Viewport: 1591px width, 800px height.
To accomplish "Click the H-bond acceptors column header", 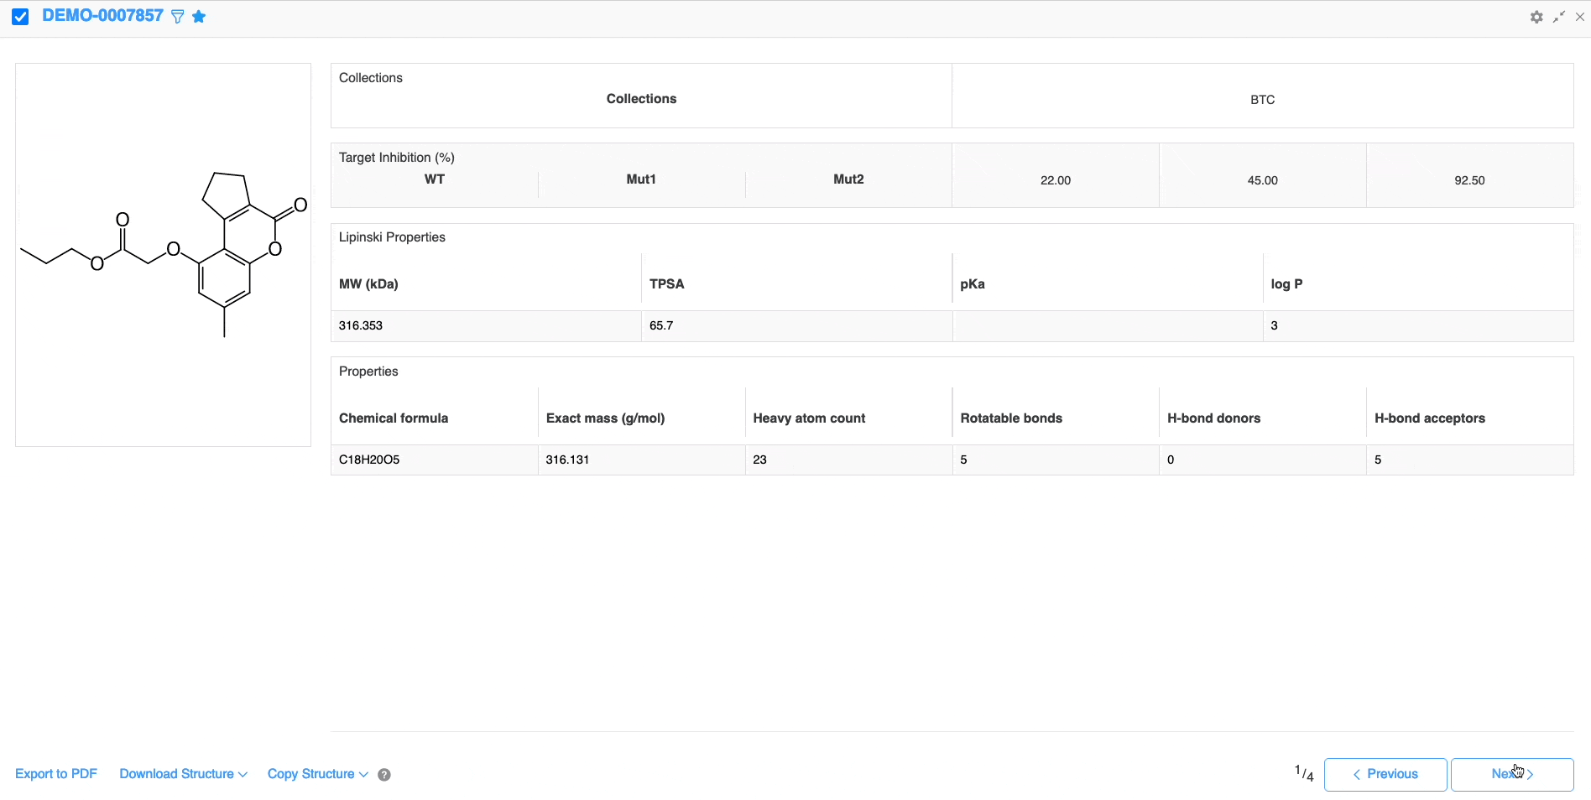I will tap(1429, 418).
